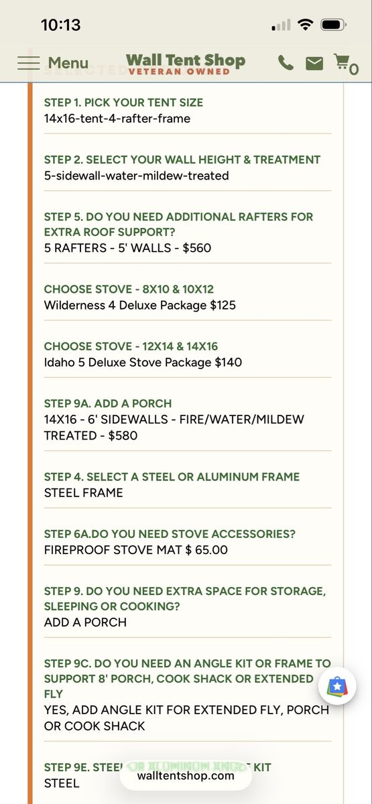This screenshot has width=372, height=804.
Task: Open the Menu label in header
Action: [68, 63]
